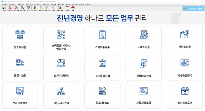Minimize the application window
The height and width of the screenshot is (111, 205).
pos(192,1)
